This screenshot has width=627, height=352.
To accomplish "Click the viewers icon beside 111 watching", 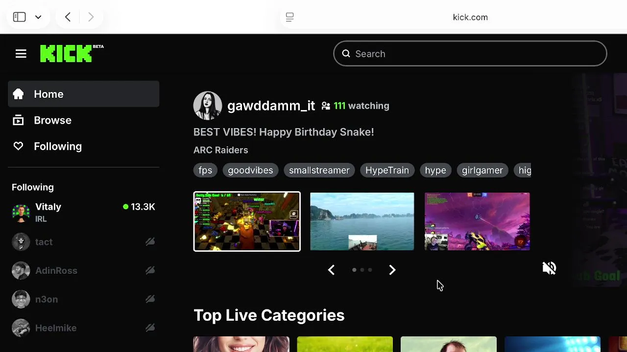I will (326, 106).
